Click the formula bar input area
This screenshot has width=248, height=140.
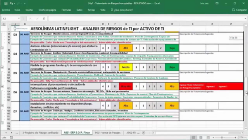click(146, 19)
